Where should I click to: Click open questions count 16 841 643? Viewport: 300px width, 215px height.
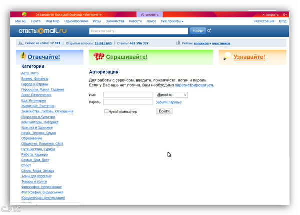(x=103, y=43)
